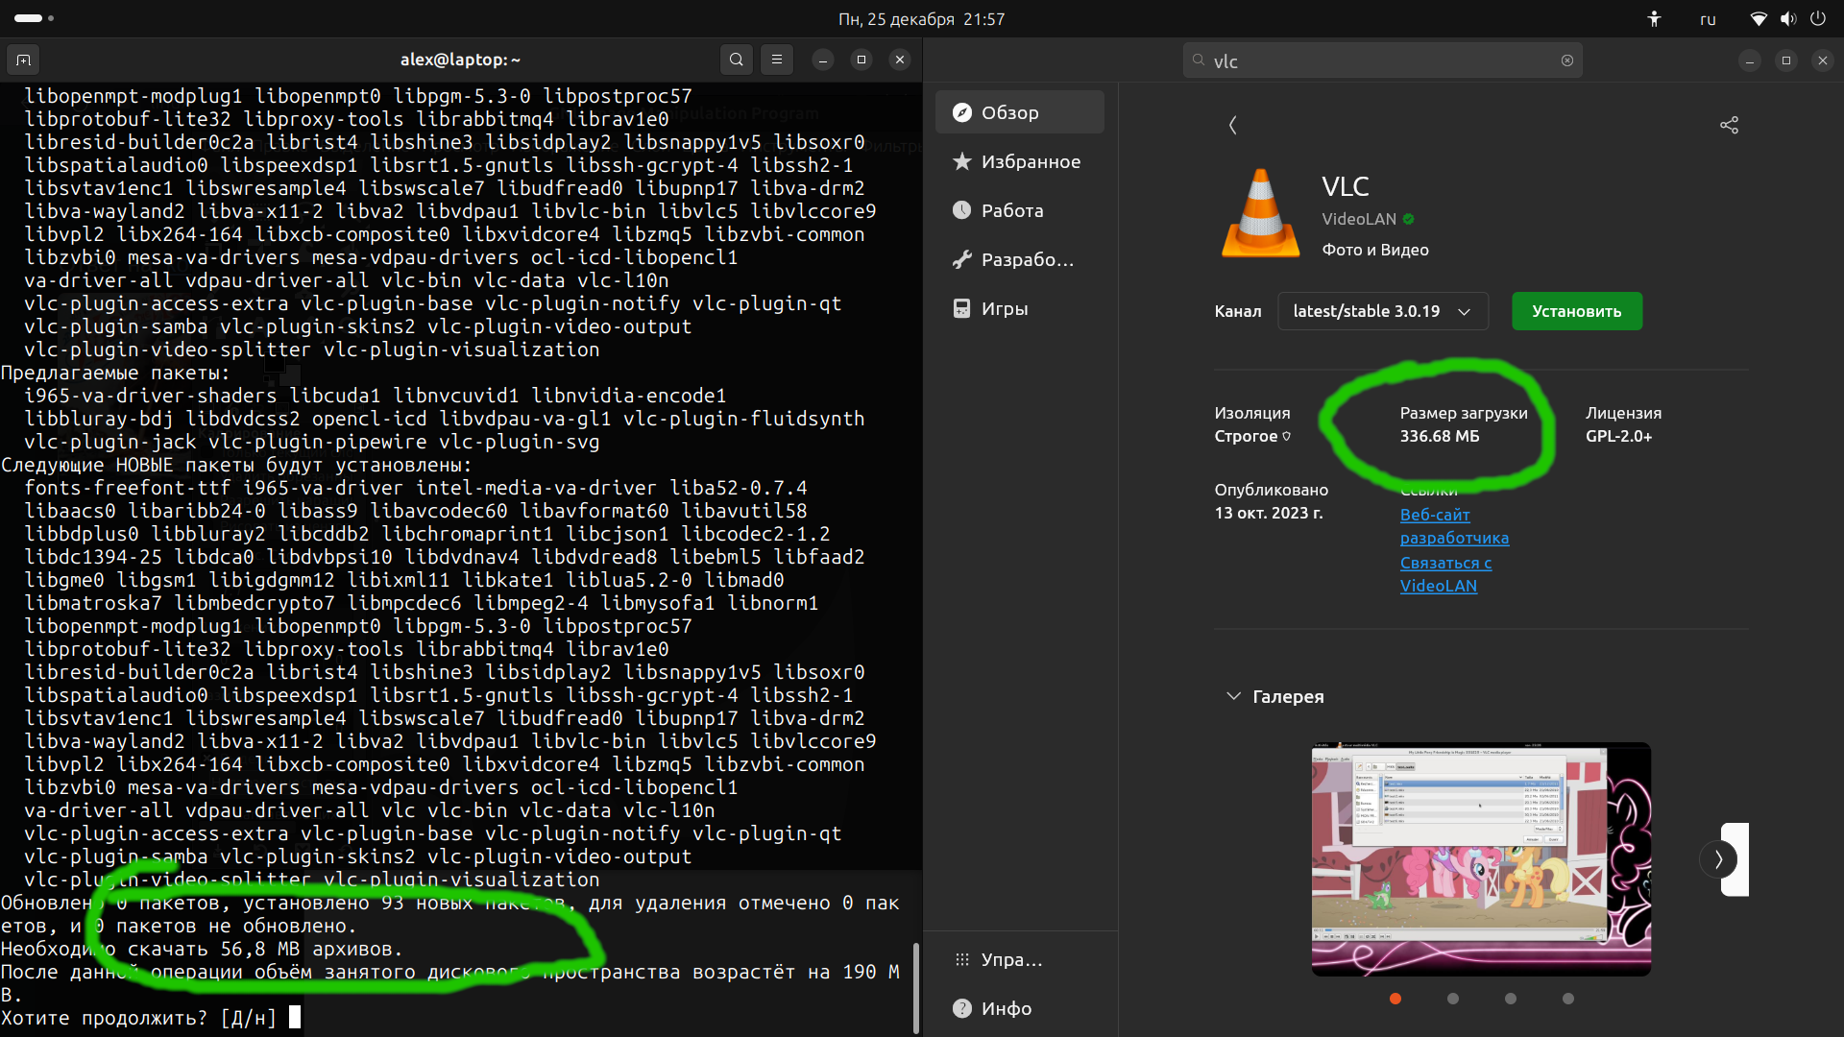
Task: Go back with the left chevron arrow
Action: click(1233, 125)
